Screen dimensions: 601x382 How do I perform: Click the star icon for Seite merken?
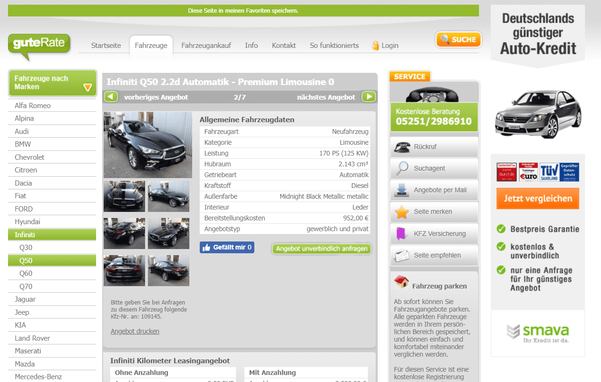tap(402, 212)
